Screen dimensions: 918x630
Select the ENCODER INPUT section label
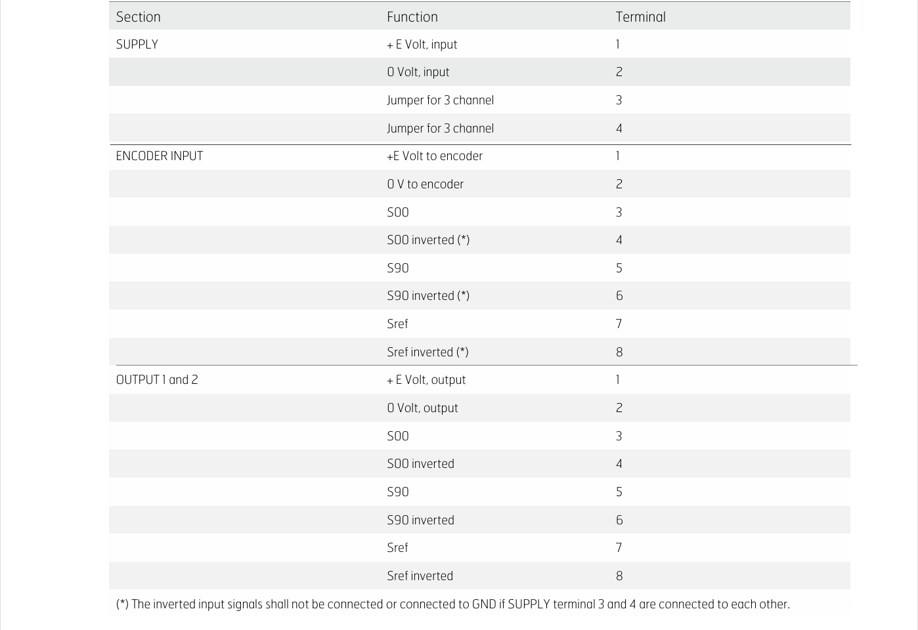coord(160,156)
